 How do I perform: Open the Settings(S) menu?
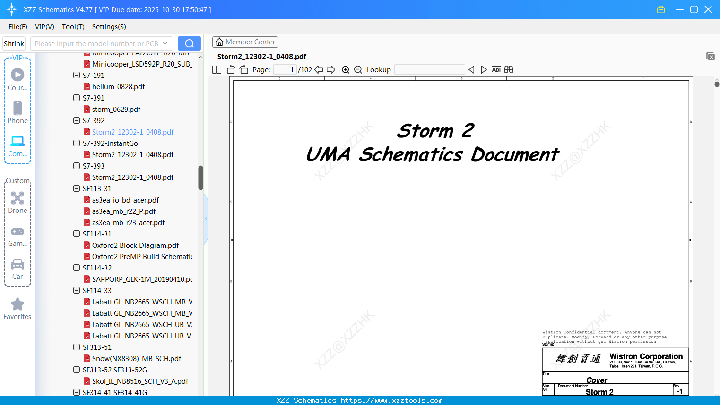pyautogui.click(x=109, y=27)
